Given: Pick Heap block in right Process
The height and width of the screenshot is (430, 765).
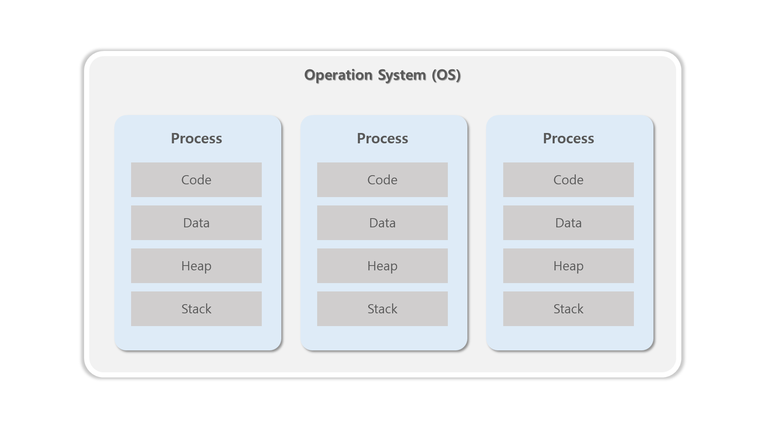Looking at the screenshot, I should pyautogui.click(x=568, y=266).
